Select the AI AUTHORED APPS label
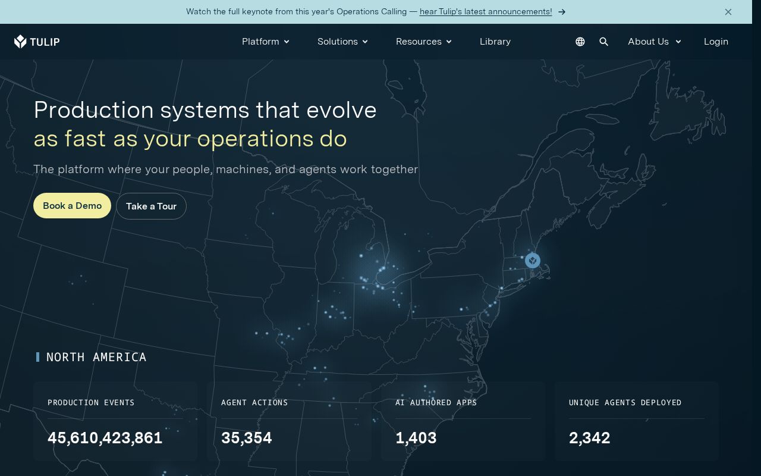Image resolution: width=761 pixels, height=476 pixels. [x=436, y=403]
